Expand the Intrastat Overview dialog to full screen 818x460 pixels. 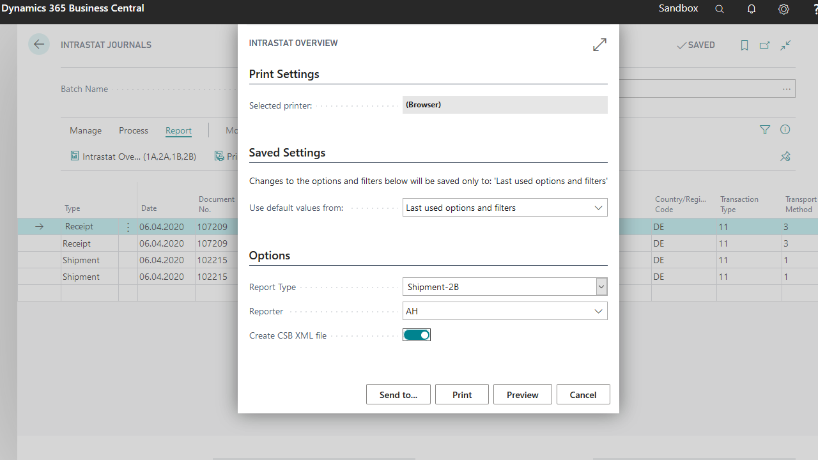pyautogui.click(x=599, y=45)
